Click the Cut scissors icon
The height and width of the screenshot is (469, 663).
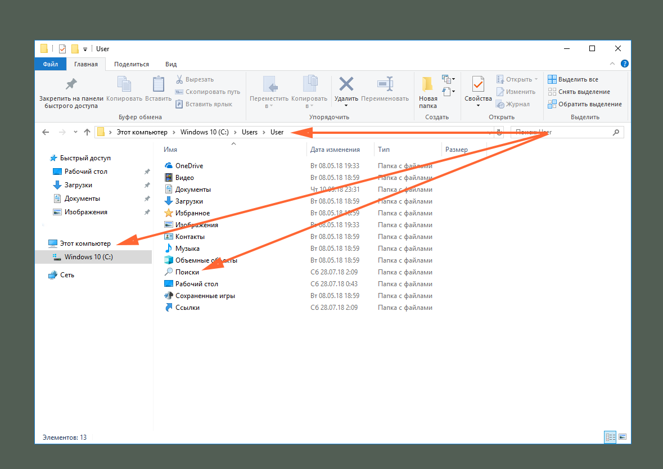pyautogui.click(x=179, y=79)
